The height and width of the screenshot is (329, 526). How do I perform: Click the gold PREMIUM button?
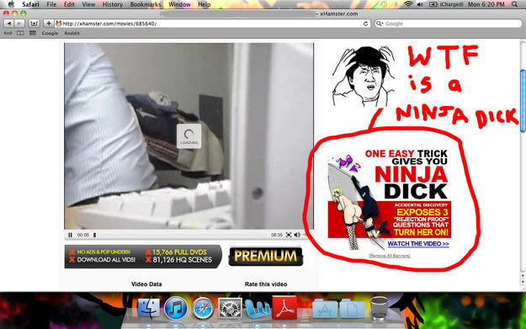pyautogui.click(x=266, y=257)
